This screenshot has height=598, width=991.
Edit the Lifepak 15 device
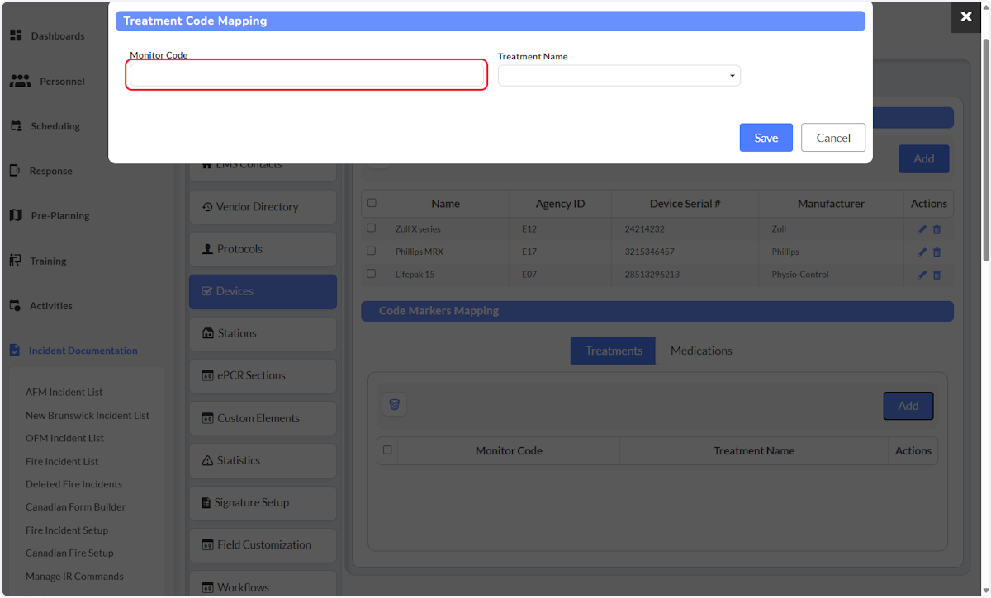922,275
